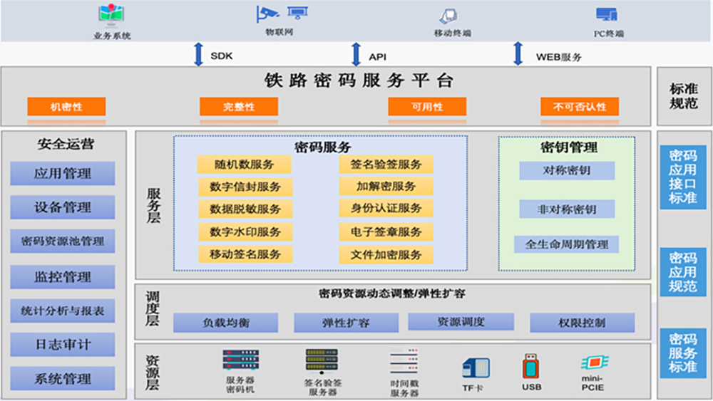Select the 时间戳服务器 icon

(404, 364)
